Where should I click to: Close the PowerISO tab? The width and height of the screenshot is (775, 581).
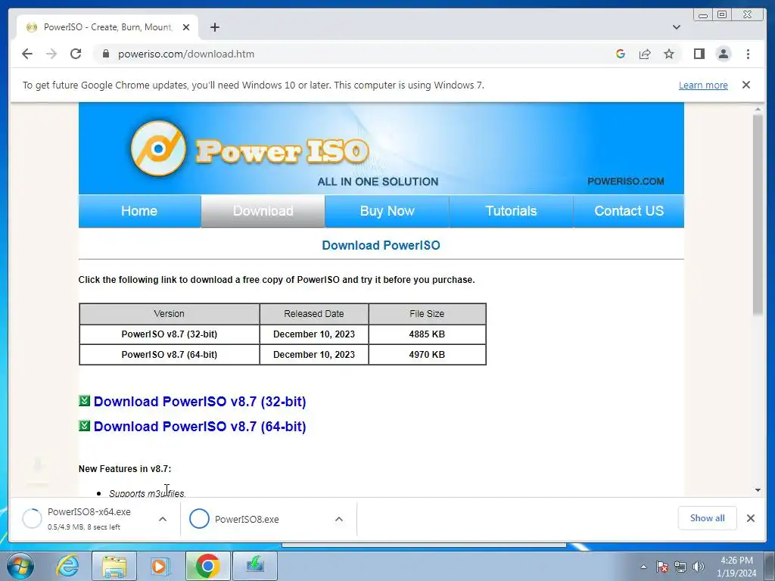click(x=186, y=27)
